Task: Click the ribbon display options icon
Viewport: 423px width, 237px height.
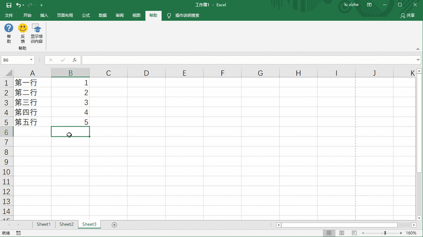Action: tap(369, 5)
